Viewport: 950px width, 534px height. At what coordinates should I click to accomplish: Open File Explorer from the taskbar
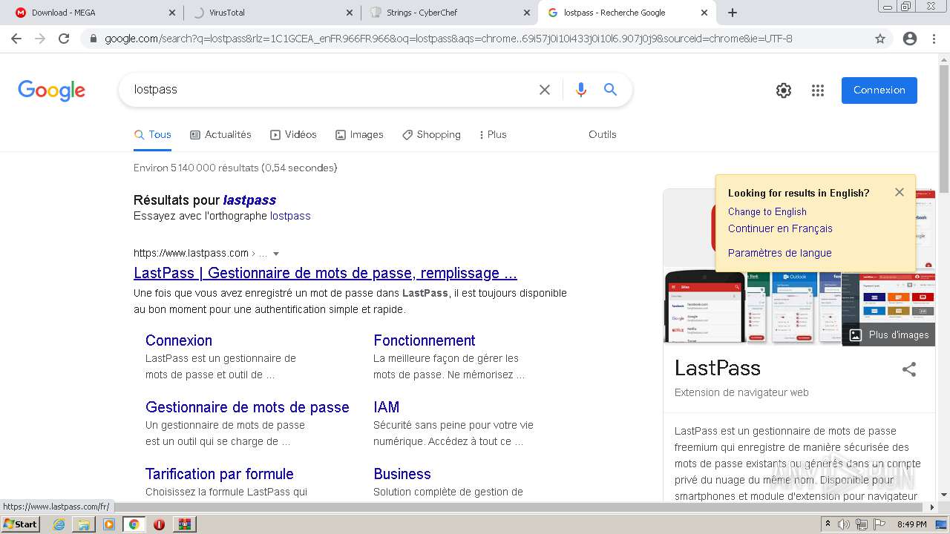coord(84,524)
